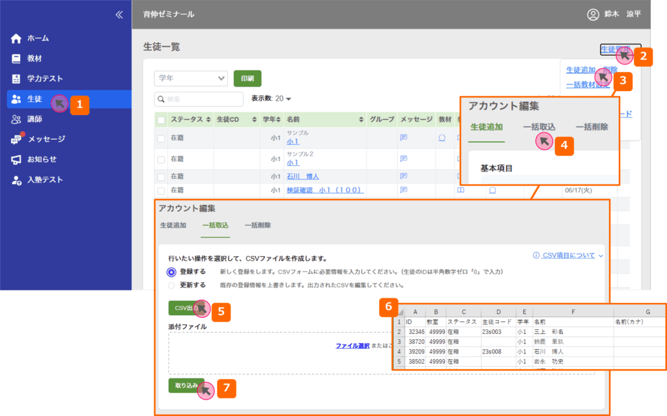This screenshot has height=416, width=667.
Task: Check the select-all checkbox in table header
Action: (161, 120)
